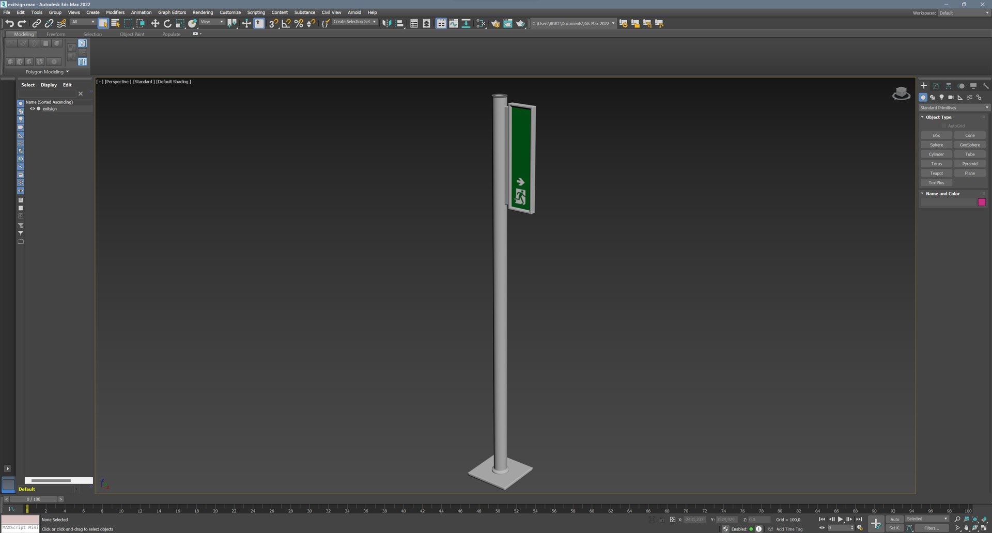Click the Zoom magnifier viewport icon
Screen dimensions: 992x533
tap(957, 519)
